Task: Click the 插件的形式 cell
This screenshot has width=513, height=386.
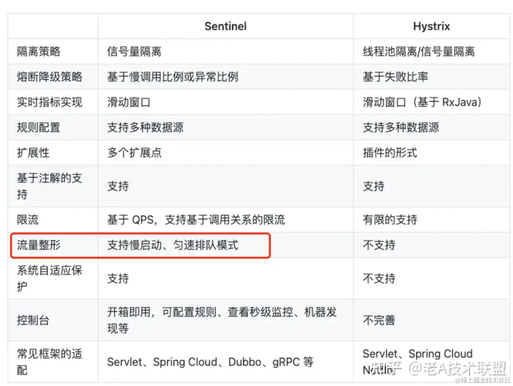Action: tap(432, 153)
